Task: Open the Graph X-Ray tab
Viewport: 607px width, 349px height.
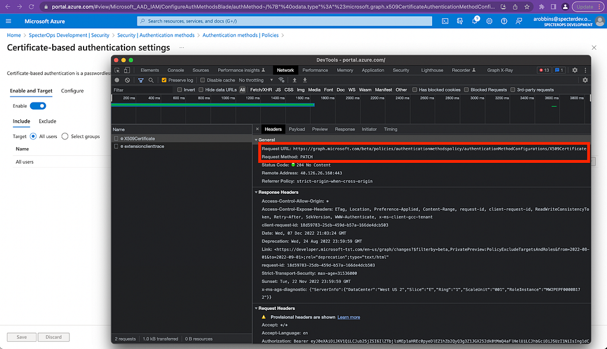Action: pyautogui.click(x=500, y=70)
